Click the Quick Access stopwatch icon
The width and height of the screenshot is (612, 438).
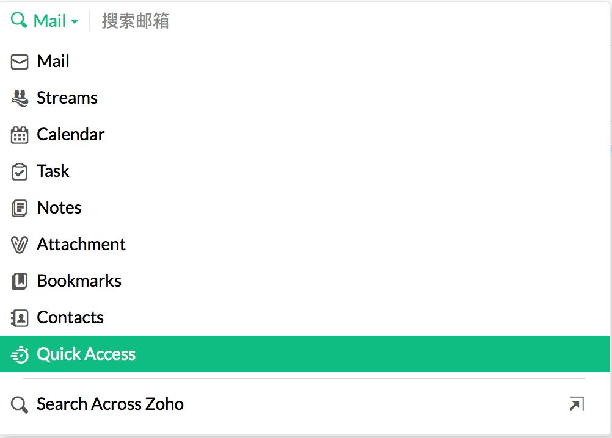tap(20, 354)
